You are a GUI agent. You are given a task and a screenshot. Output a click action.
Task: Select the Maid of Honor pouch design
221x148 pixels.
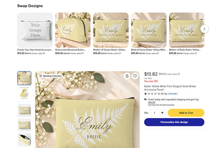(x=149, y=30)
